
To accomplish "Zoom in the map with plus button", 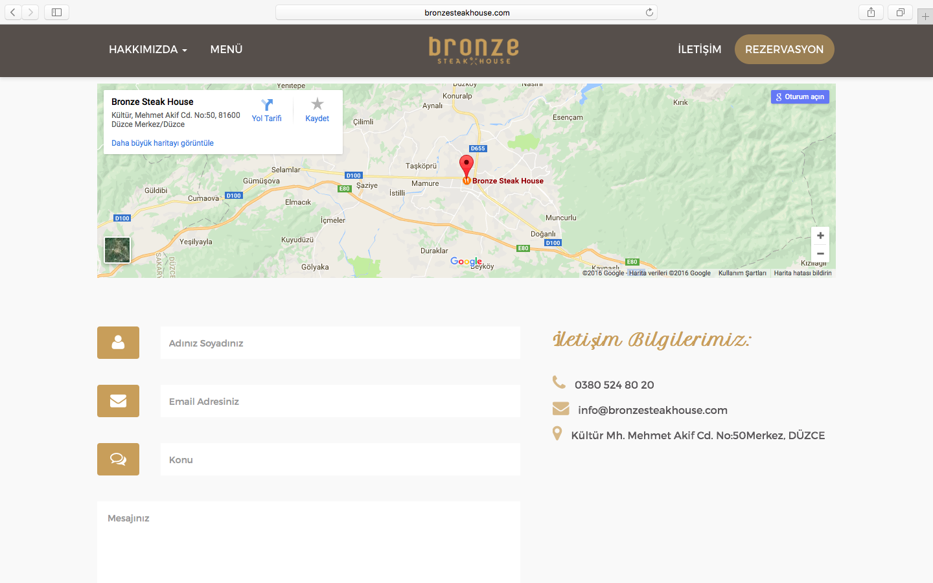I will click(820, 236).
